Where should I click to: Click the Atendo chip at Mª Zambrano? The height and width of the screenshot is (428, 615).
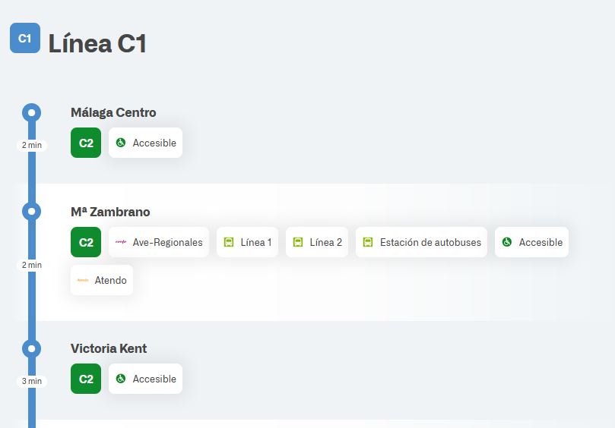point(102,280)
